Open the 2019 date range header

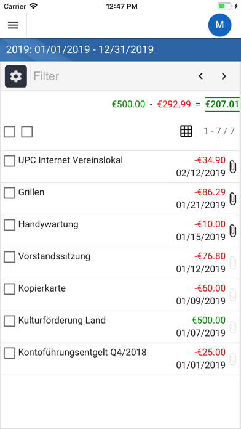point(120,50)
